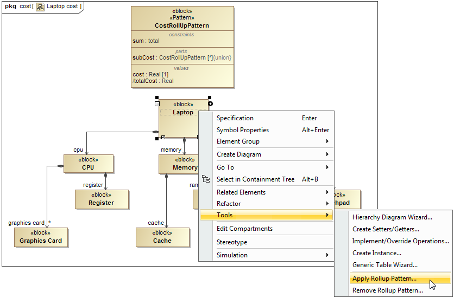Choose Symbol Properties menu item
This screenshot has height=298, width=454.
[243, 130]
